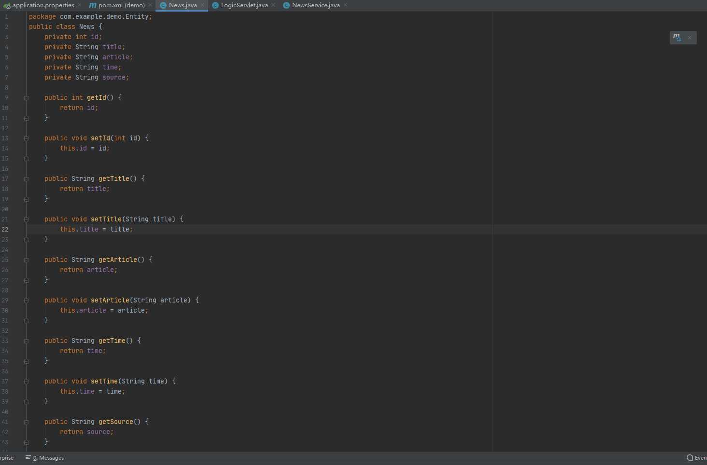This screenshot has height=465, width=707.
Task: Click the setId method name
Action: click(x=100, y=138)
